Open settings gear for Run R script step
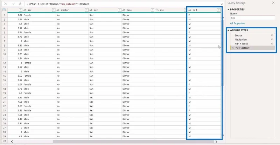Viewport: 280px width, 145px height. click(x=272, y=44)
